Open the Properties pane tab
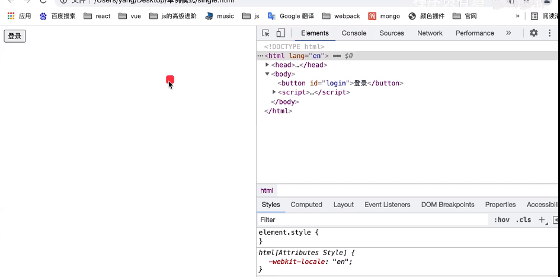Screen dimensions: 560x277 [500, 205]
